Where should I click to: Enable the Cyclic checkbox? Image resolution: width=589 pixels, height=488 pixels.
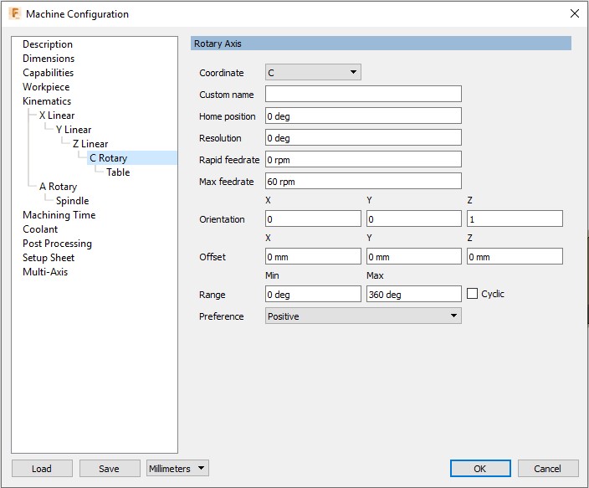click(473, 294)
